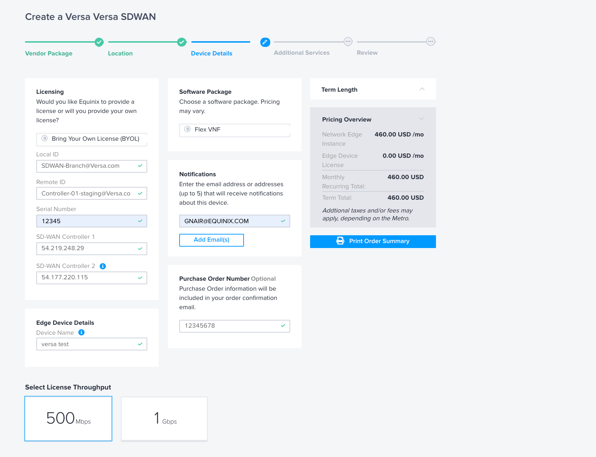Click the validation checkmark in Local ID field
596x457 pixels.
point(140,166)
